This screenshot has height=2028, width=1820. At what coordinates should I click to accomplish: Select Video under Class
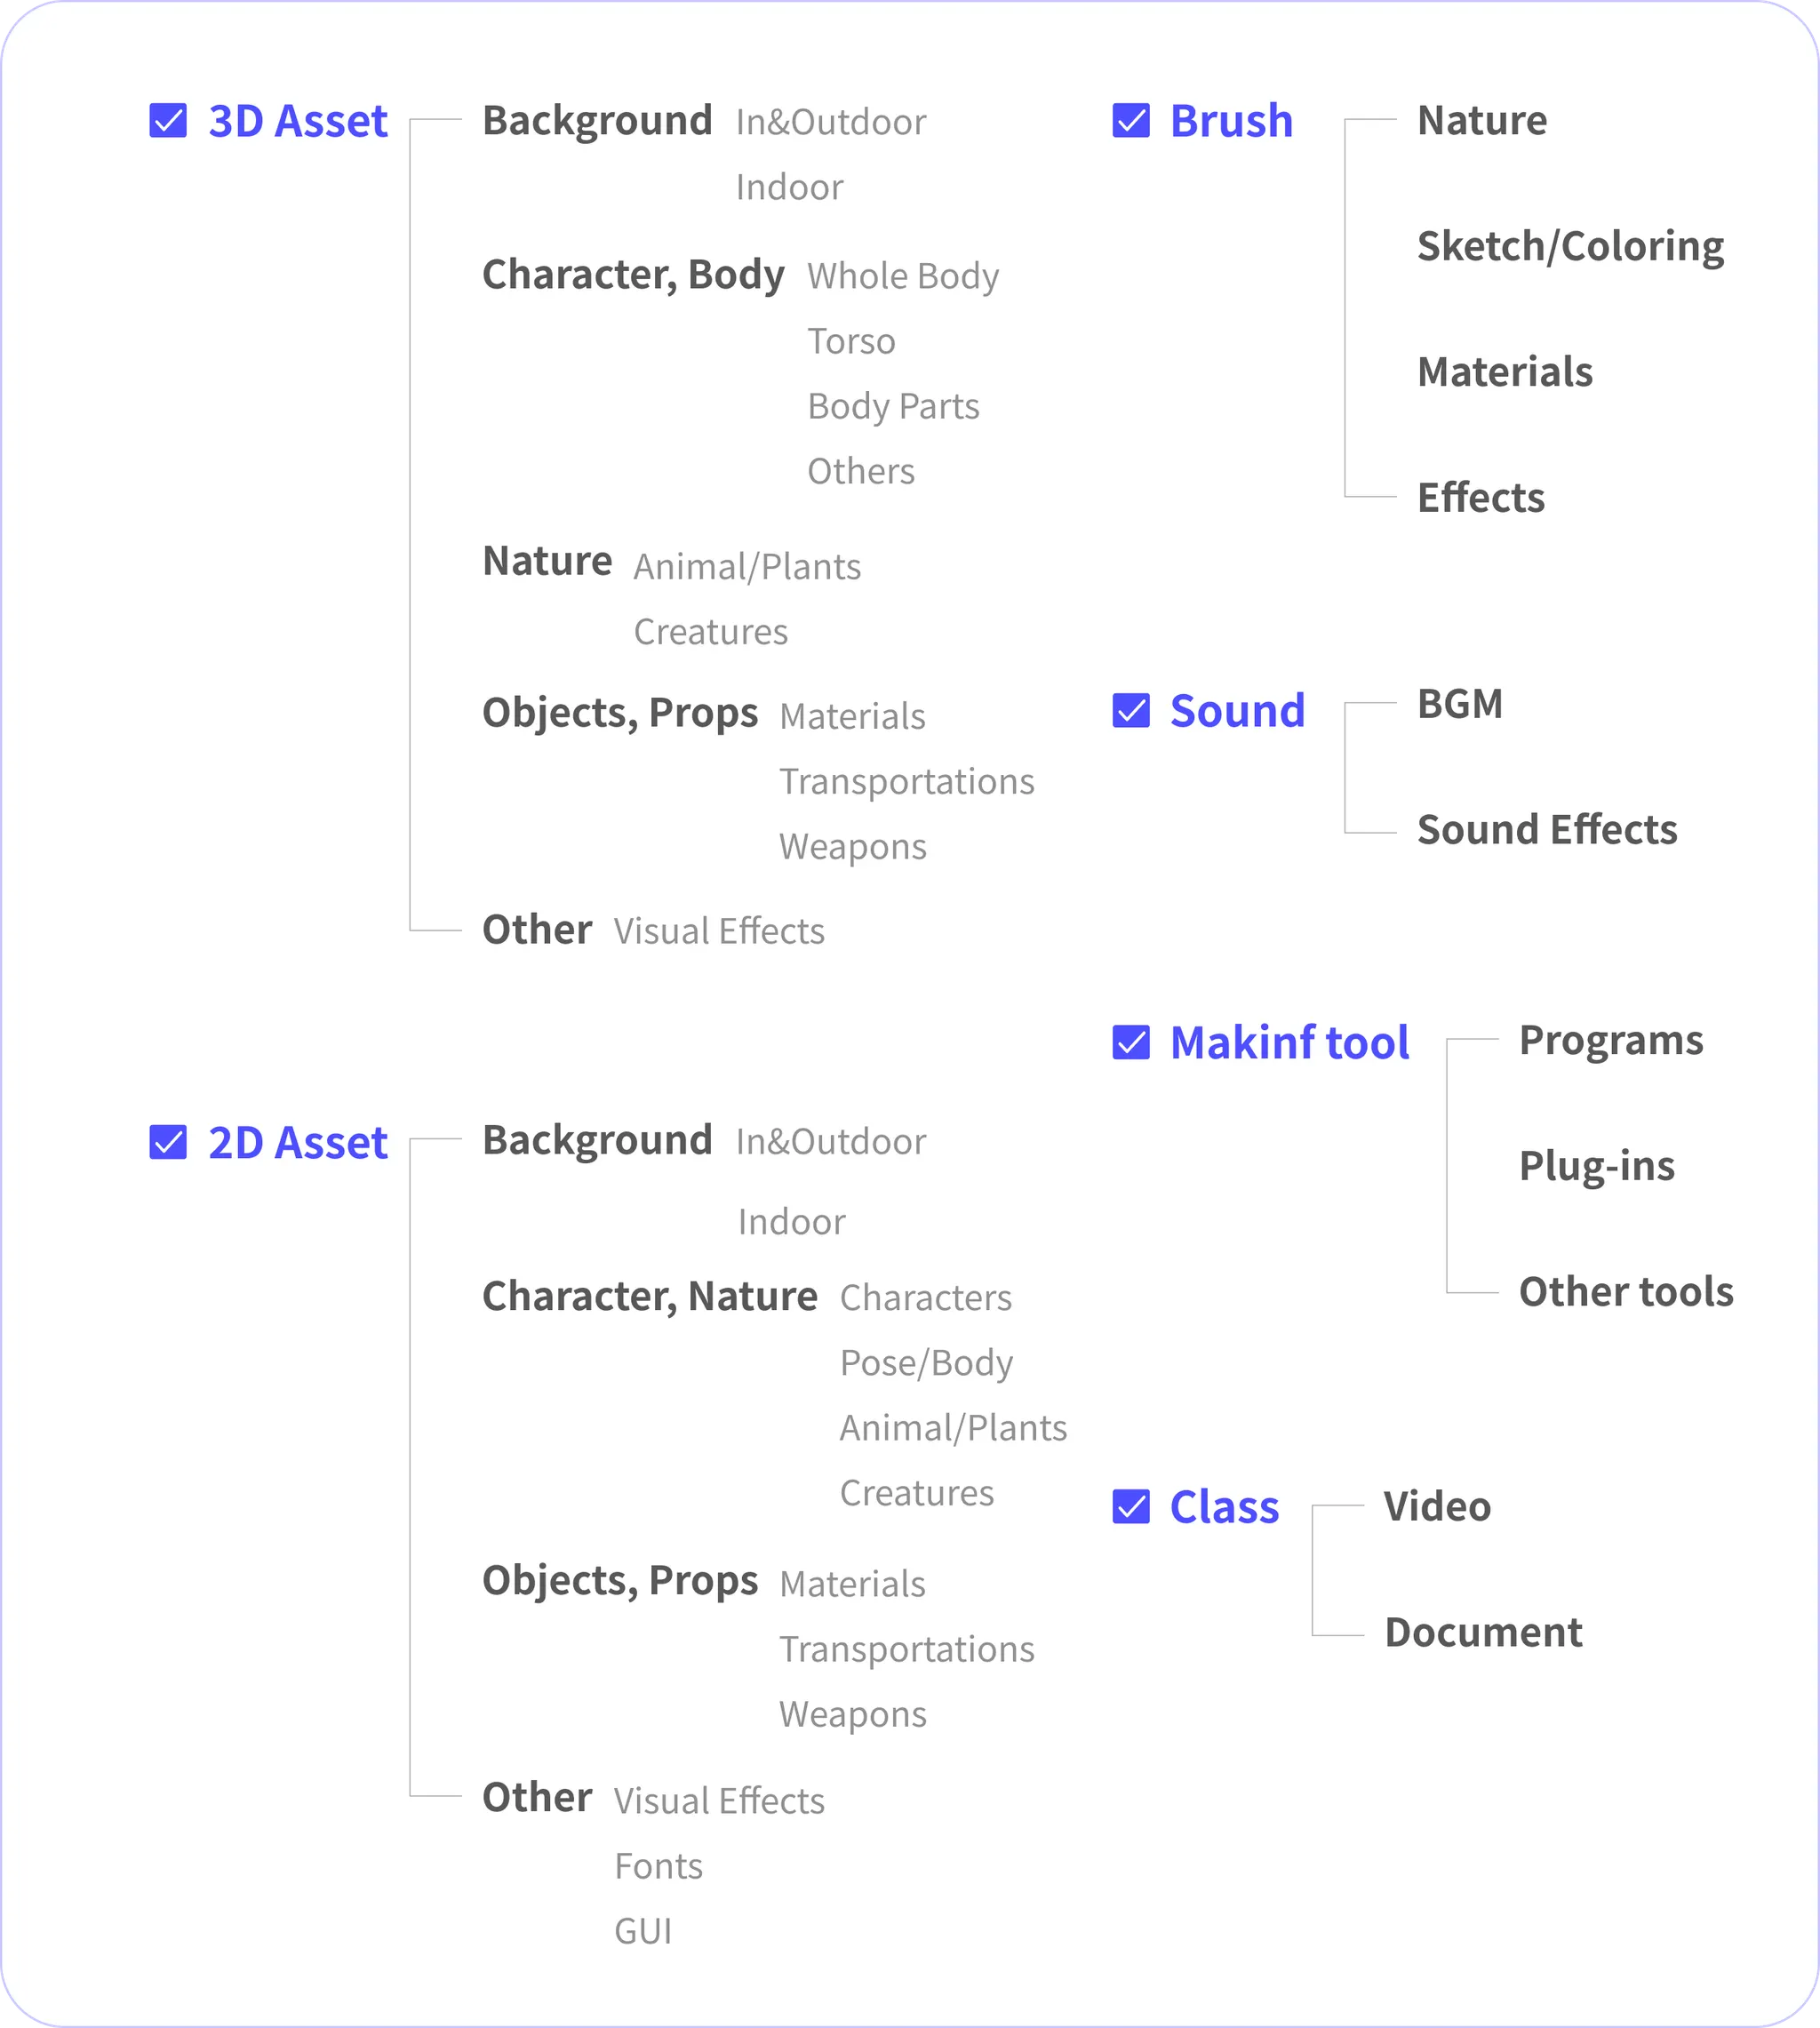[1437, 1507]
